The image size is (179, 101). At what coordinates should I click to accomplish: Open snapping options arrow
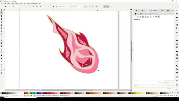point(177,6)
